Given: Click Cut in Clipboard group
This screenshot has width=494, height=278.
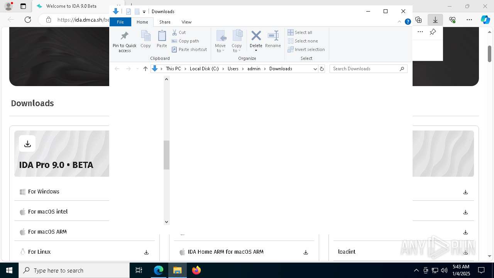Looking at the screenshot, I should (179, 32).
